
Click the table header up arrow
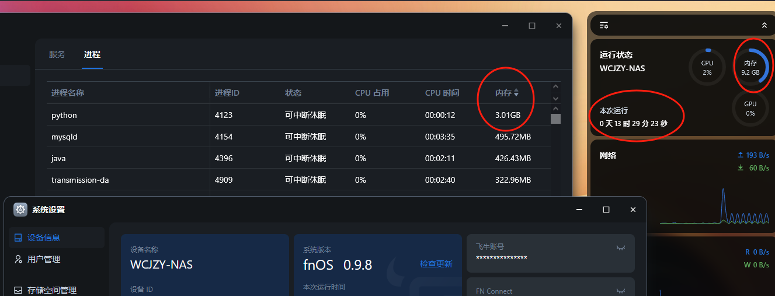556,87
